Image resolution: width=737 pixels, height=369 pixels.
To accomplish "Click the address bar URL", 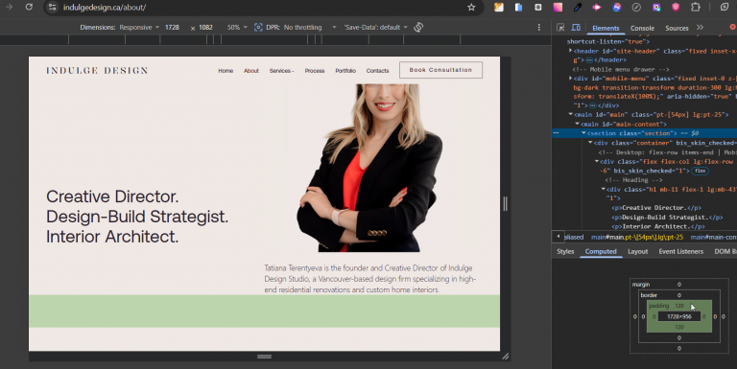I will [x=105, y=8].
